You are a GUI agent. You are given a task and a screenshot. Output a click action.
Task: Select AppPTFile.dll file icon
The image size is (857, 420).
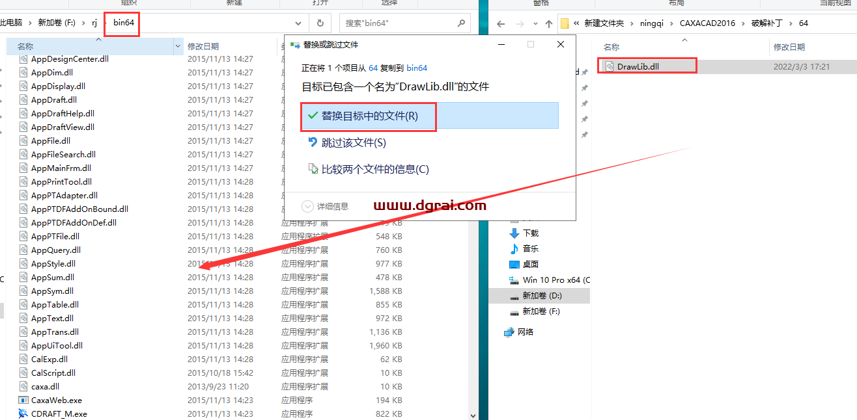(24, 236)
